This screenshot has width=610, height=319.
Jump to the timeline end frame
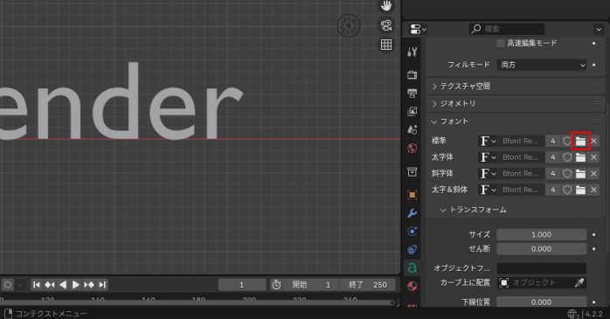click(102, 285)
